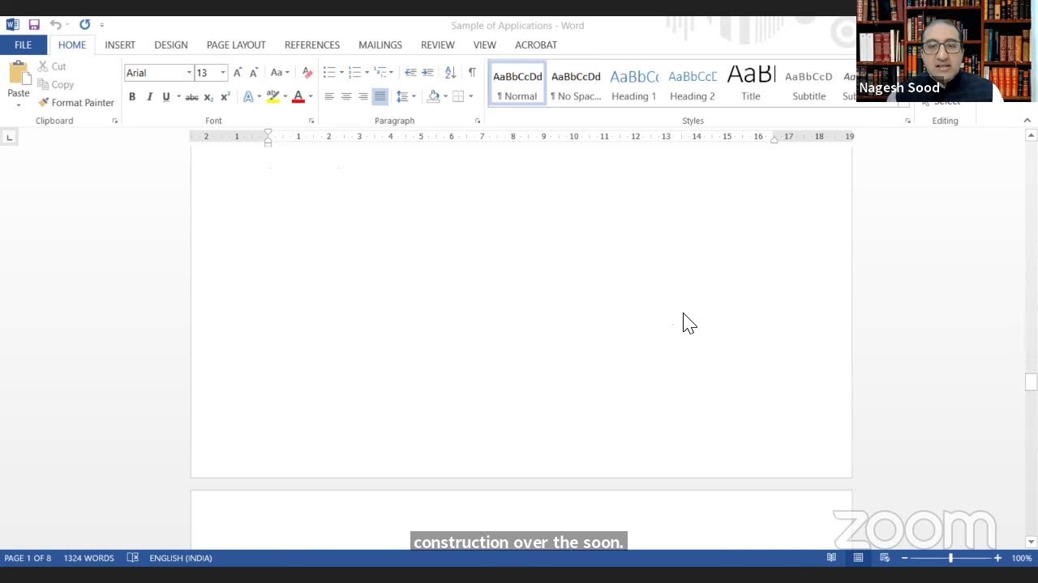1038x583 pixels.
Task: Open the bullet list style dropdown
Action: click(341, 73)
